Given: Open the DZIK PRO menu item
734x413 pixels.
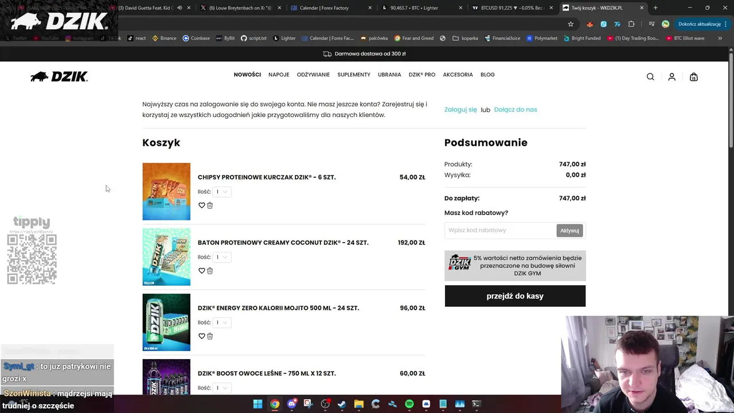Looking at the screenshot, I should 422,75.
